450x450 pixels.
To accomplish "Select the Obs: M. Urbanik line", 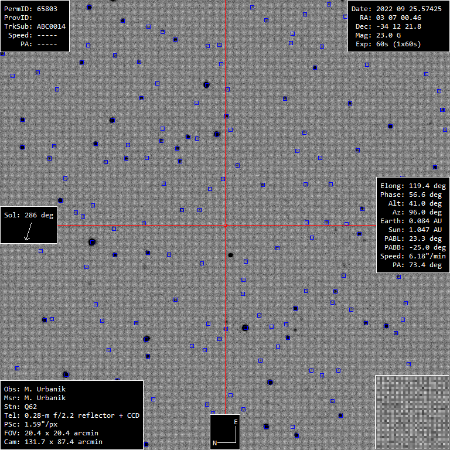I will 35,389.
